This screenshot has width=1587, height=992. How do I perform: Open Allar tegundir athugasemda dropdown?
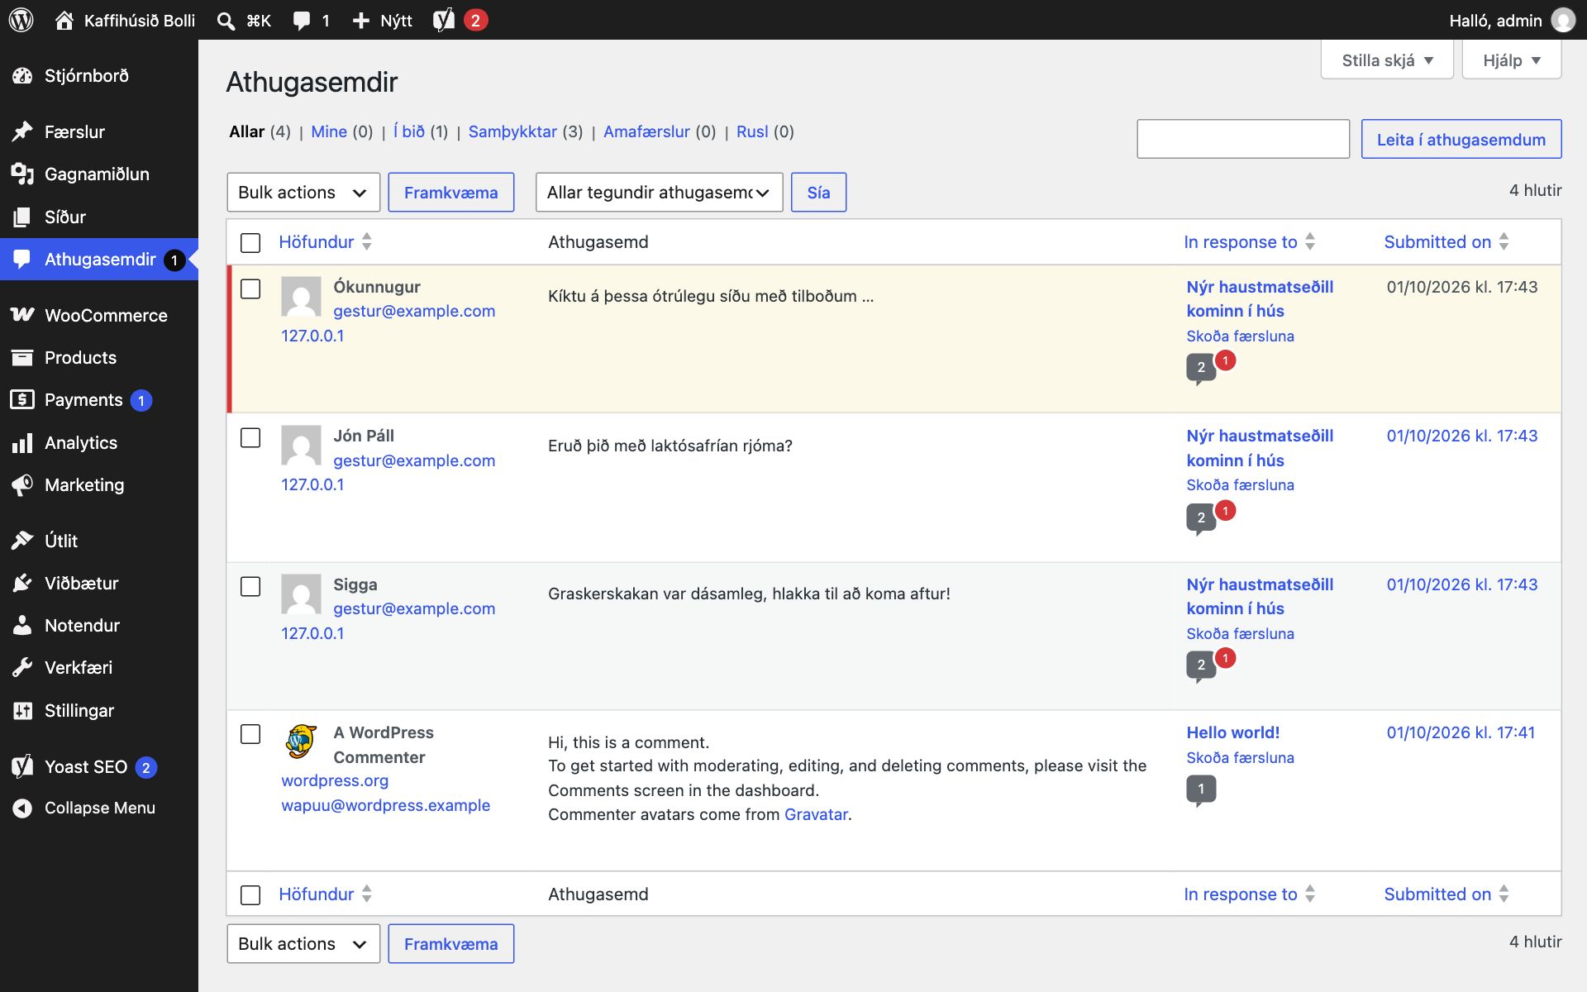click(x=659, y=193)
